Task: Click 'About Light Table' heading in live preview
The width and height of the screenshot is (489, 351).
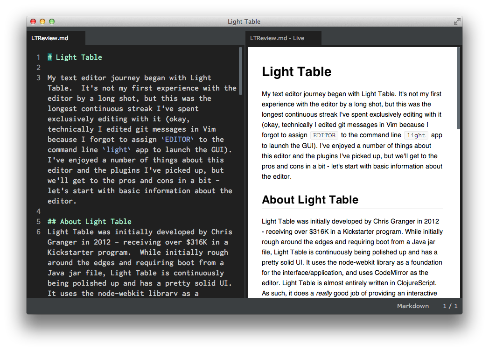Action: (310, 200)
